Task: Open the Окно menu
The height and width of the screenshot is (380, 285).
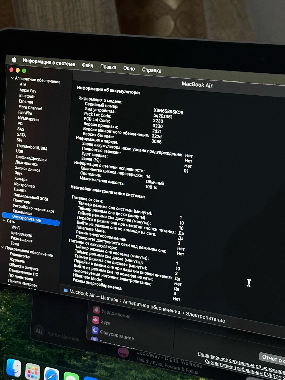Action: [129, 68]
